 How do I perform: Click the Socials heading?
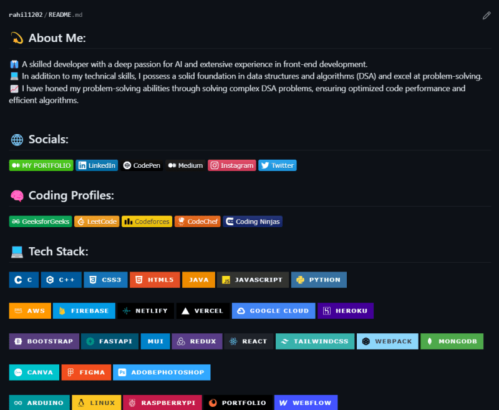click(x=49, y=139)
